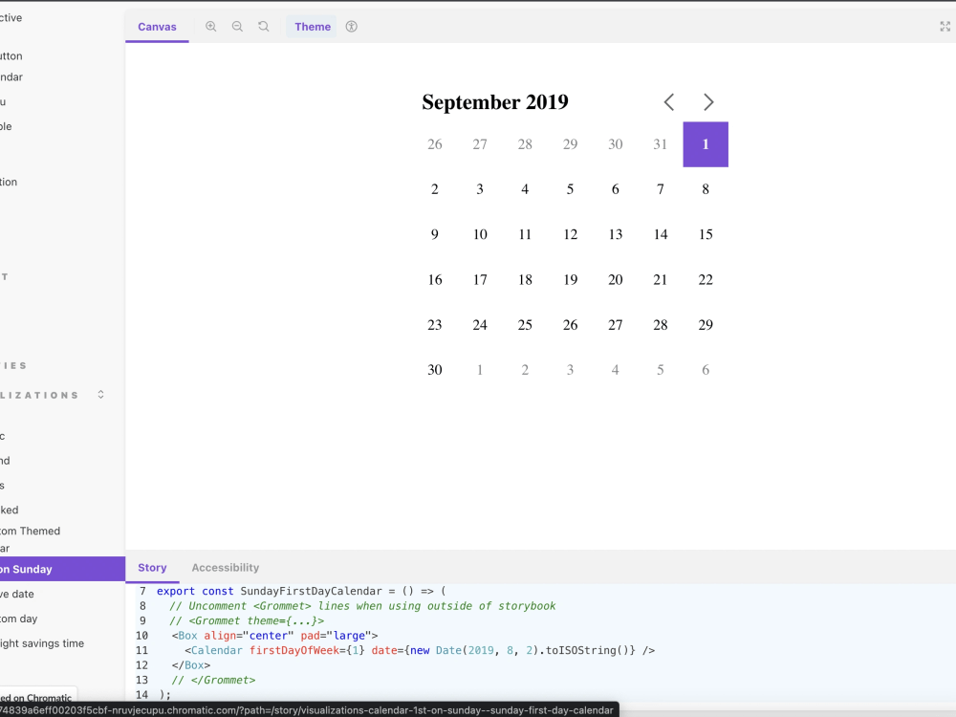Viewport: 956px width, 717px height.
Task: Switch to the Canvas tab
Action: [x=157, y=27]
